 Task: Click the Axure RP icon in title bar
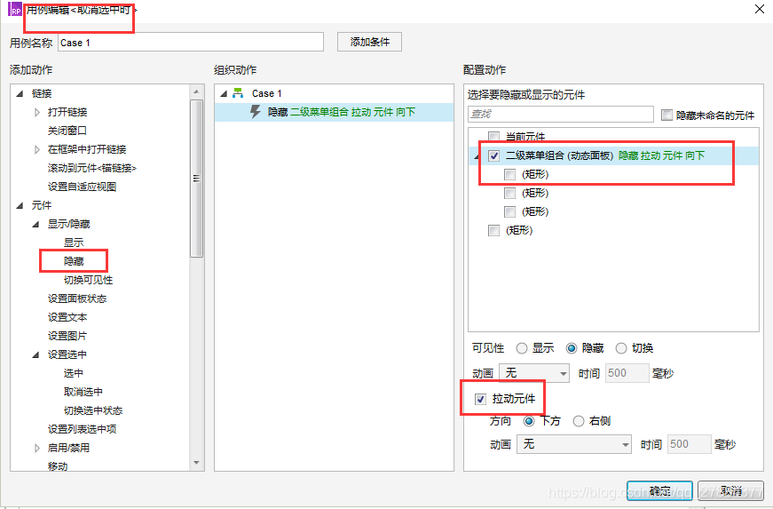15,10
